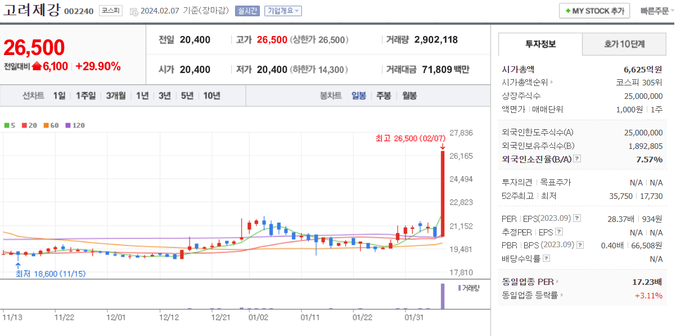Click the large 26,500 current price
Screen dimensions: 676x336
[x=34, y=48]
